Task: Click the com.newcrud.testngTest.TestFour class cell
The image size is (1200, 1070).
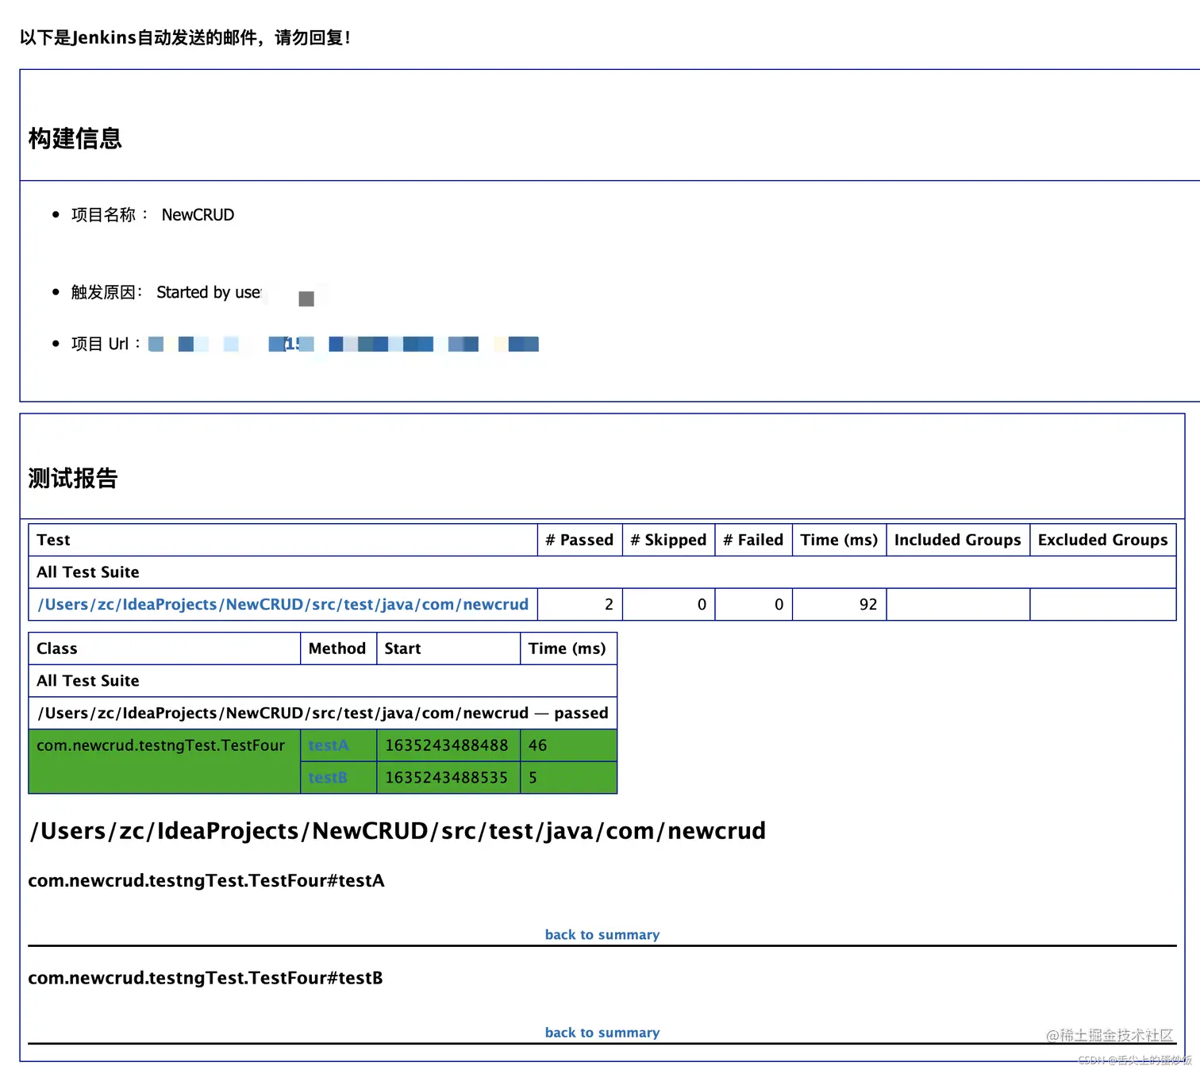Action: (x=164, y=761)
